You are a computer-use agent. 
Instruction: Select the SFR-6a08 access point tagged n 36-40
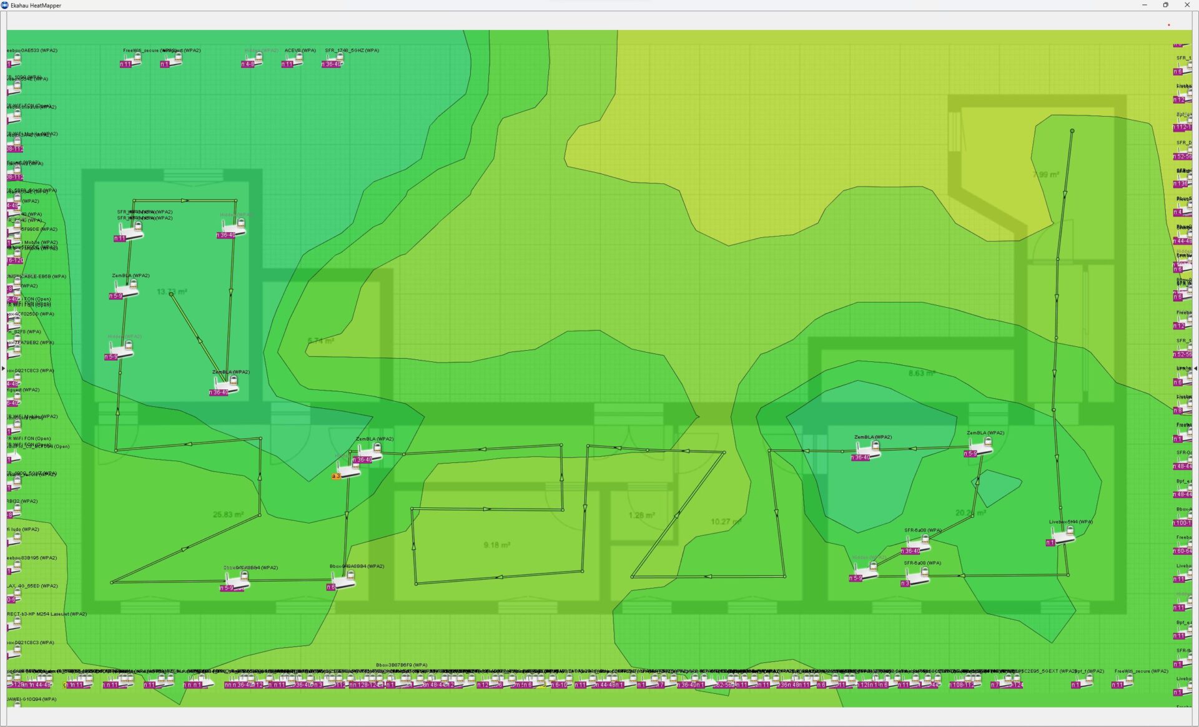[x=917, y=545]
